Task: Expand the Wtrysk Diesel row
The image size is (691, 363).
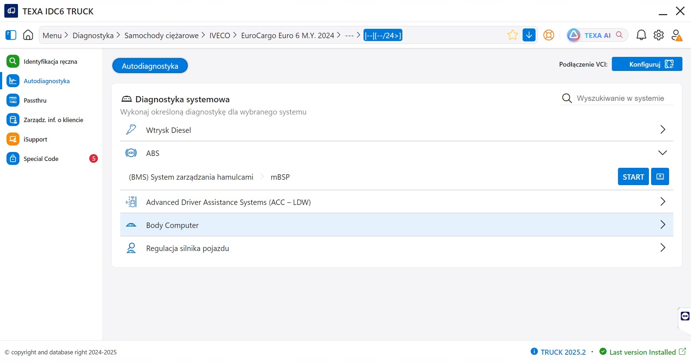Action: (662, 130)
